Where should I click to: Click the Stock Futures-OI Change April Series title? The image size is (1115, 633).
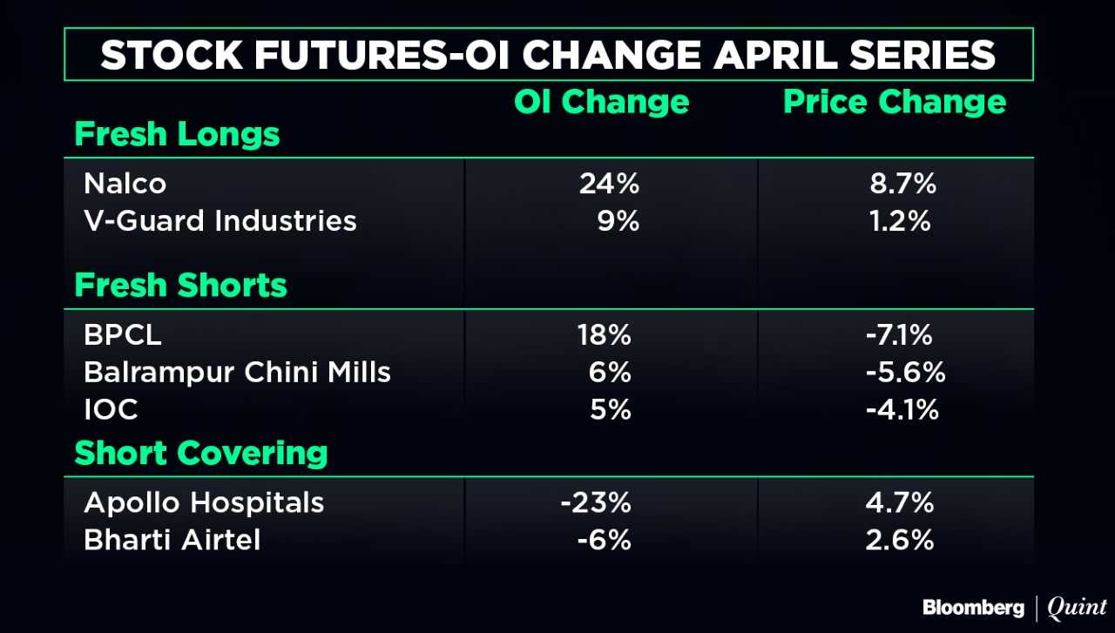(x=548, y=55)
